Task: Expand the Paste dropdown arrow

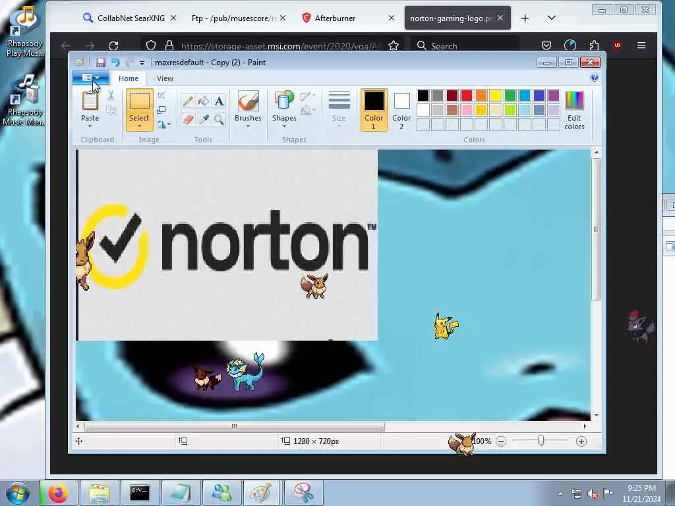Action: (90, 126)
